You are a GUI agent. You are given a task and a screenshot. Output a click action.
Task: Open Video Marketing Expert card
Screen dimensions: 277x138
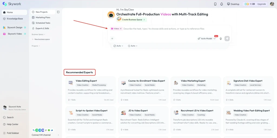tap(196, 90)
